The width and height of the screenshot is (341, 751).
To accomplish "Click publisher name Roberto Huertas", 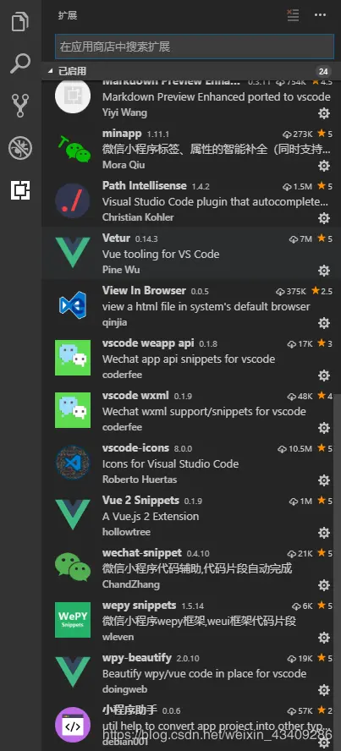I will tap(140, 479).
